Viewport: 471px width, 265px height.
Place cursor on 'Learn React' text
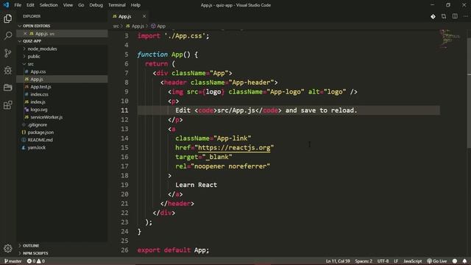(x=196, y=185)
